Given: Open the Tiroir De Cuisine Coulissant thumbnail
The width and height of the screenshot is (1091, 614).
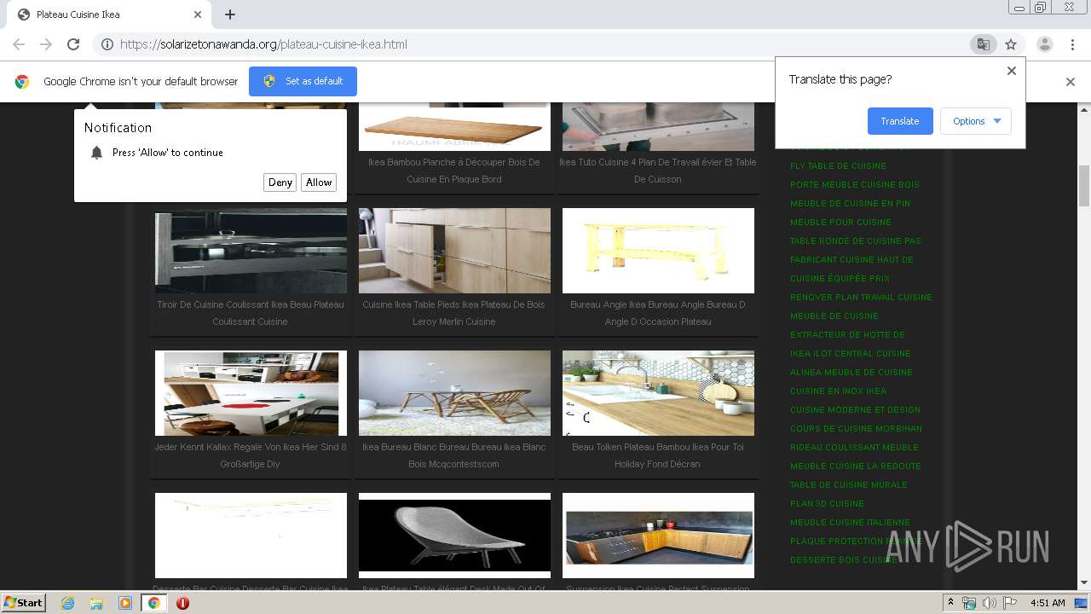Looking at the screenshot, I should [x=251, y=251].
